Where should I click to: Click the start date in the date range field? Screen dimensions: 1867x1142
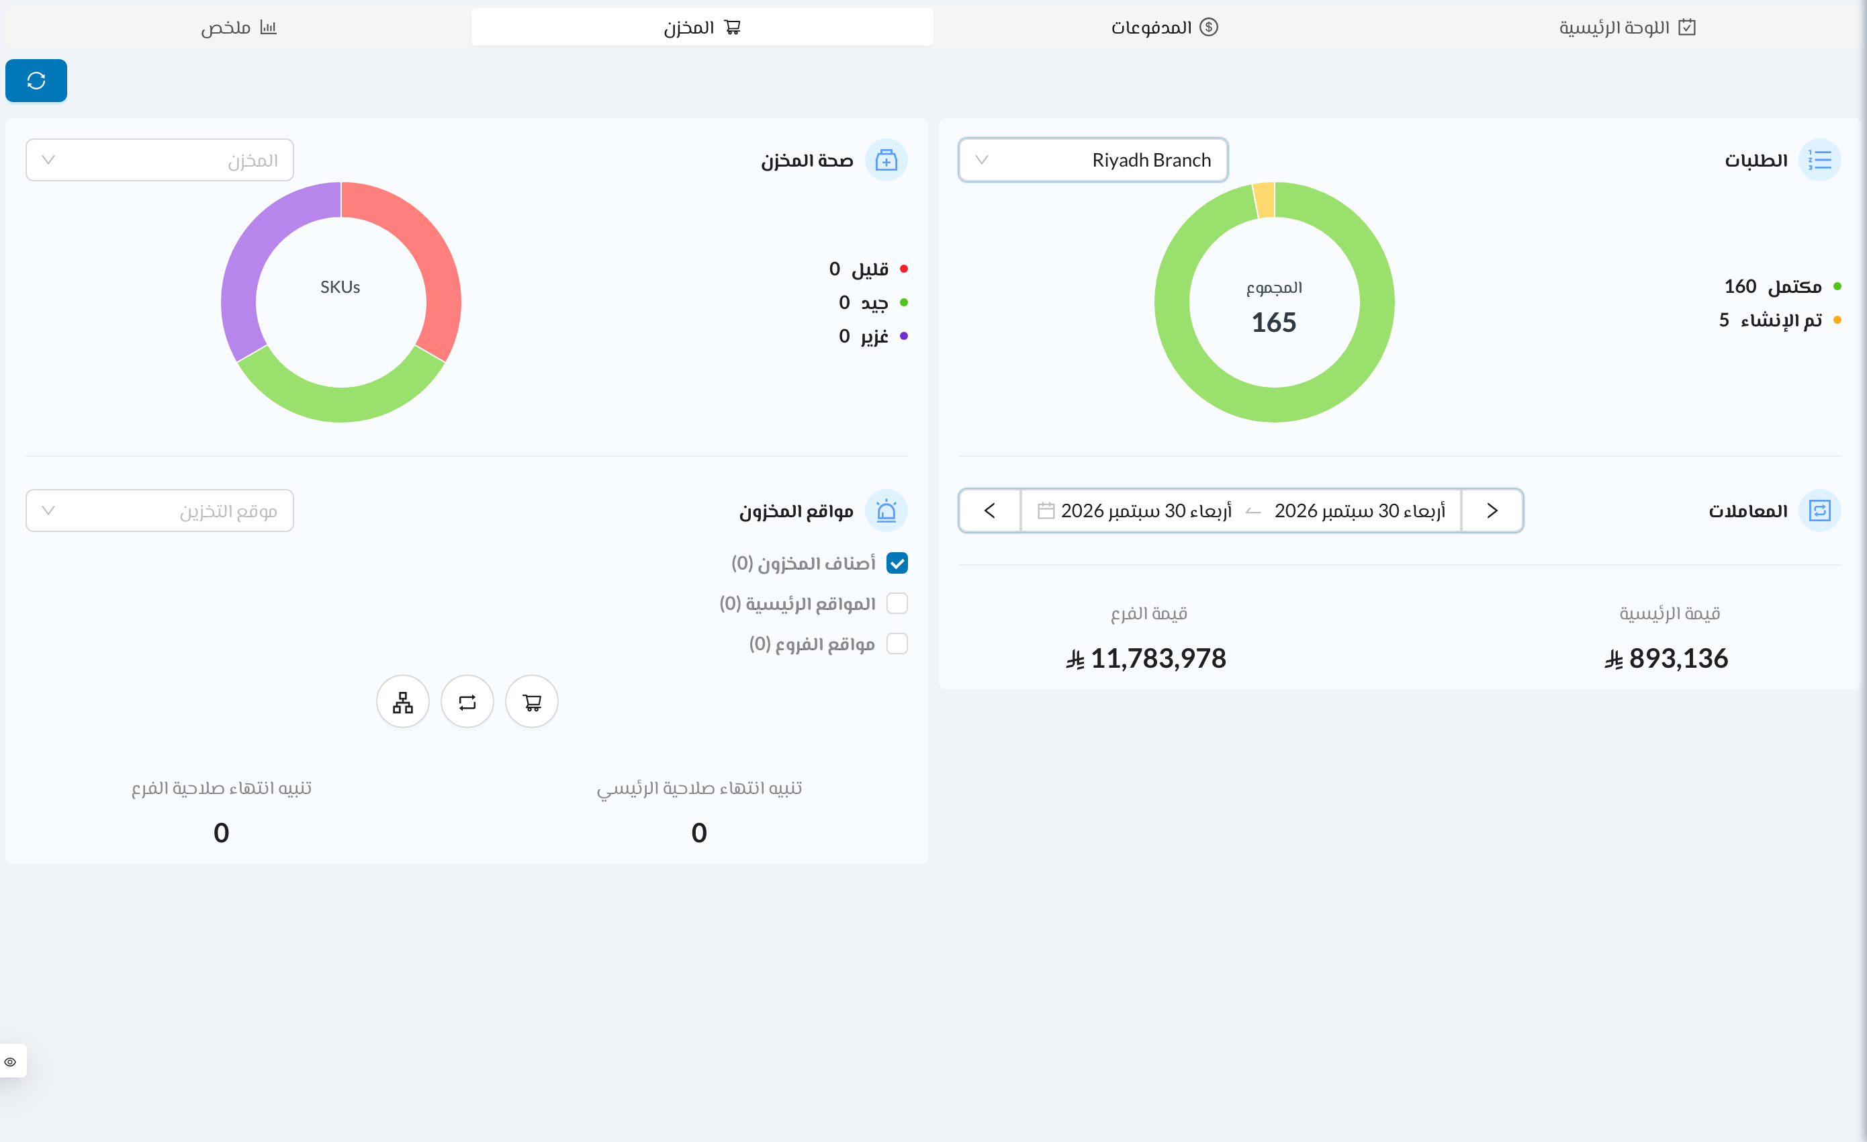coord(1359,511)
